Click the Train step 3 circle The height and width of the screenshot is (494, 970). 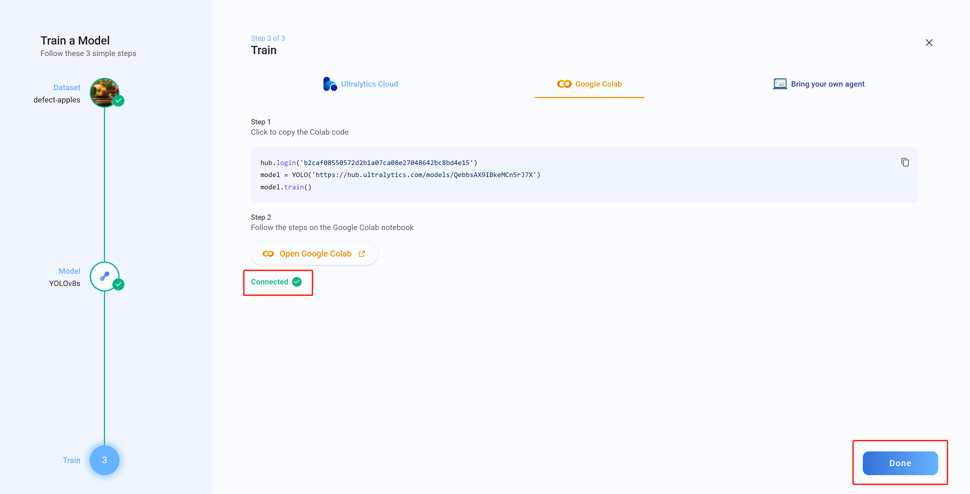tap(104, 460)
